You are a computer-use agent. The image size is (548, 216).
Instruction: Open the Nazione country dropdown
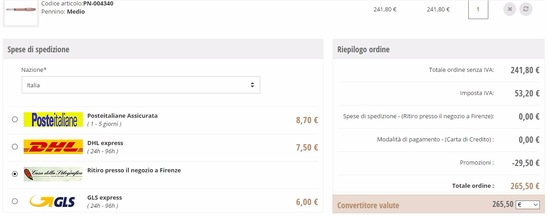tap(141, 85)
